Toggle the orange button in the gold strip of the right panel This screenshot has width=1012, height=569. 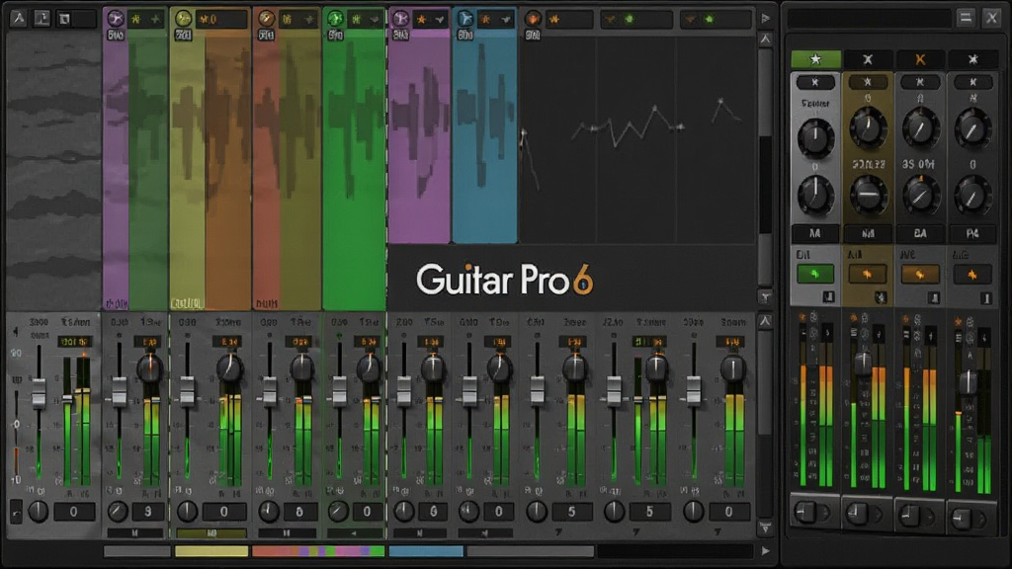tap(868, 275)
